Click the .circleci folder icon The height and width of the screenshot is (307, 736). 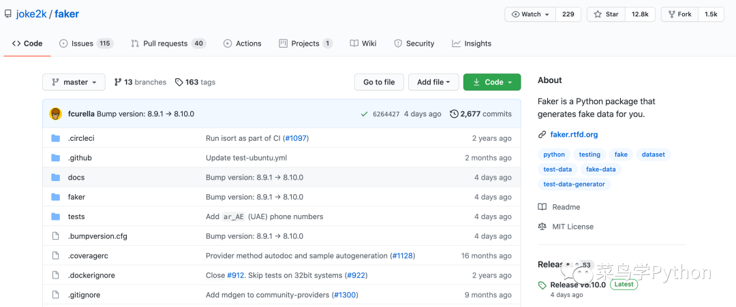click(56, 138)
